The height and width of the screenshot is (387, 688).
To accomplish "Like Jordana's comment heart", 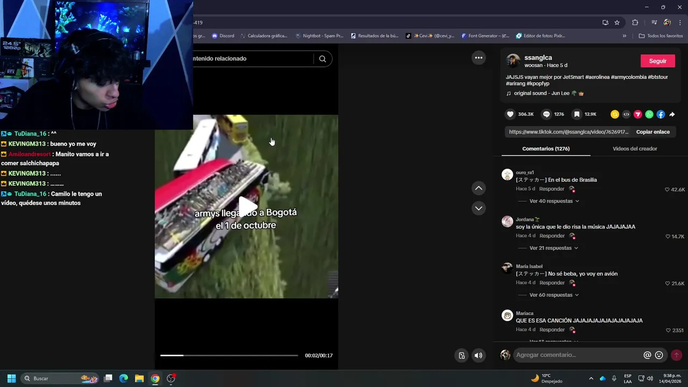I will tap(668, 236).
